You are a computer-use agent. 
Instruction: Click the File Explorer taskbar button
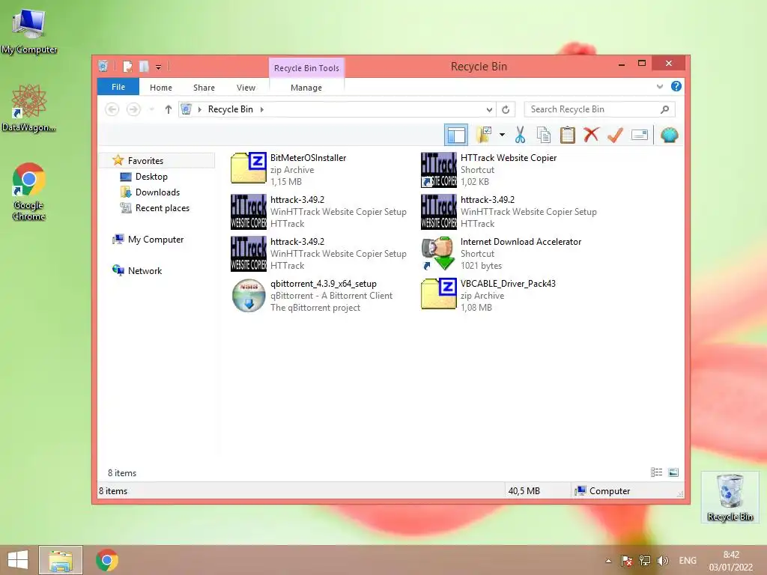click(x=61, y=560)
